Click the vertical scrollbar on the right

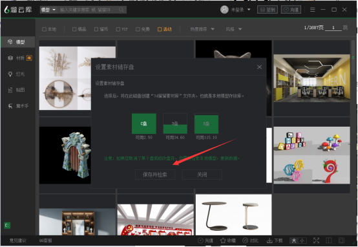[x=353, y=57]
